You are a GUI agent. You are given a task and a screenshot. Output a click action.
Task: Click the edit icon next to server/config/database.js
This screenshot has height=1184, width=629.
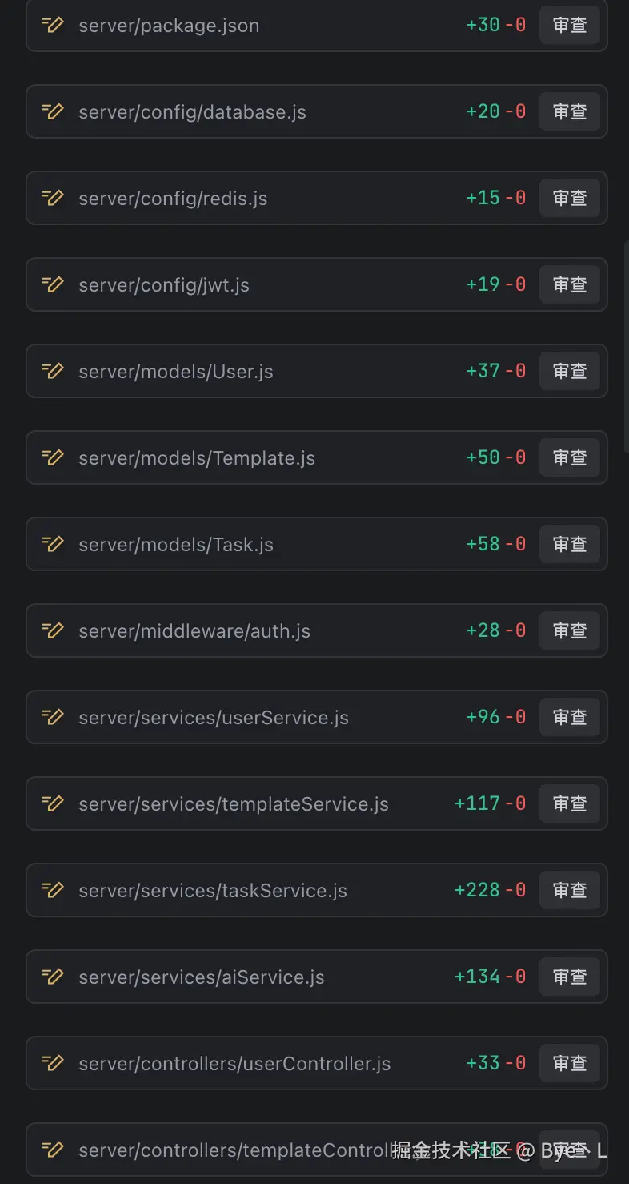click(53, 111)
